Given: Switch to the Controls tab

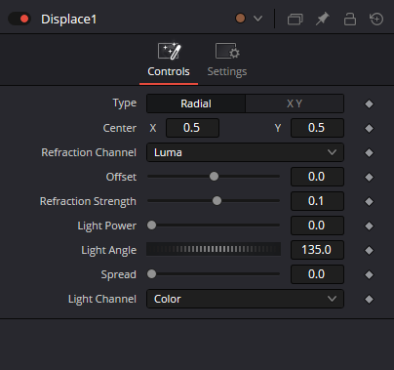Looking at the screenshot, I should pyautogui.click(x=169, y=61).
